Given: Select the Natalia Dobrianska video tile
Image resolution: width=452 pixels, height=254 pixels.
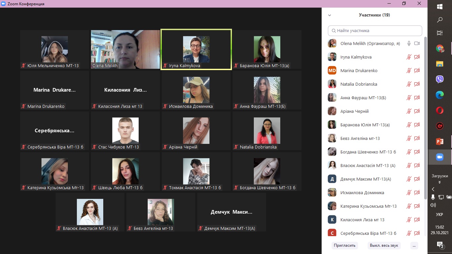Looking at the screenshot, I should 267,131.
